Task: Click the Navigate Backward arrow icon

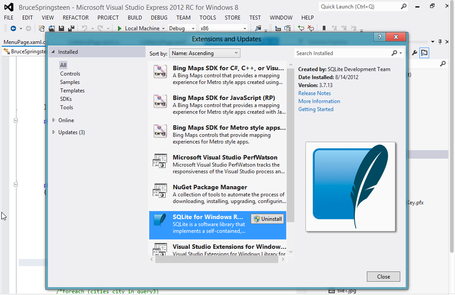Action: [x=13, y=28]
